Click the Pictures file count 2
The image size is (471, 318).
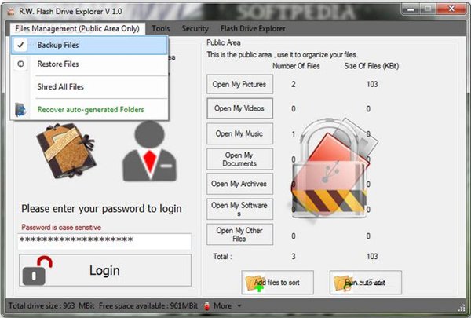click(x=294, y=85)
